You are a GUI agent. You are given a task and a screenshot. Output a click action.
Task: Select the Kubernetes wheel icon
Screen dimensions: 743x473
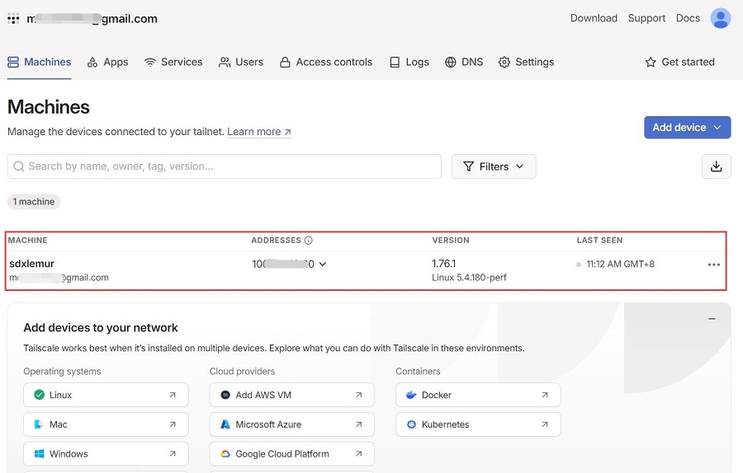[411, 424]
